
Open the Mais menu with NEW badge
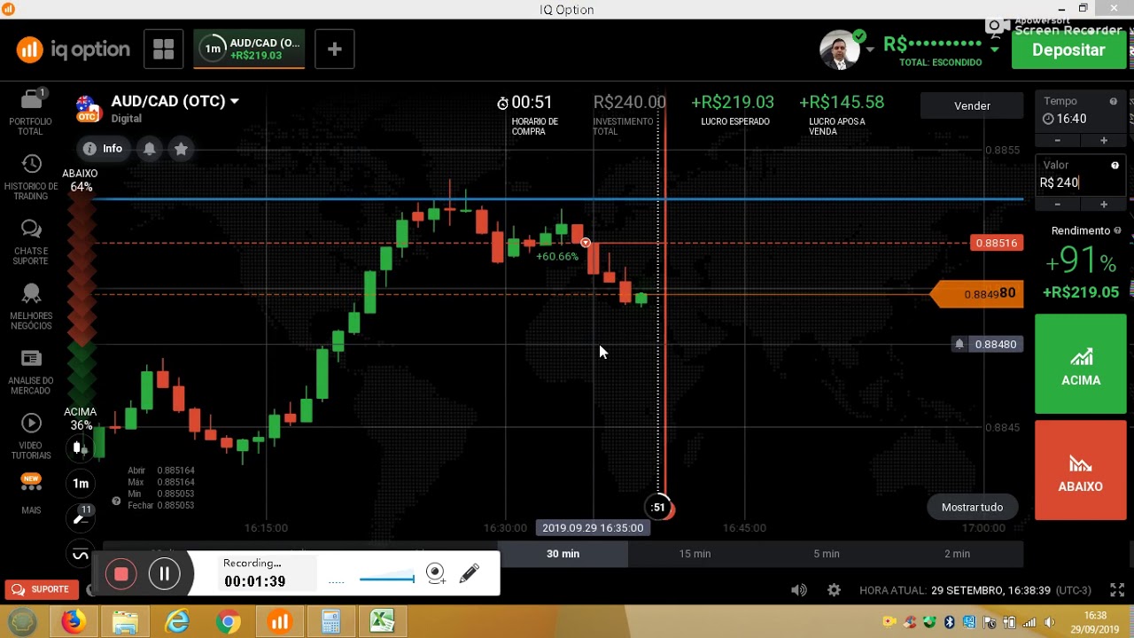click(x=31, y=494)
